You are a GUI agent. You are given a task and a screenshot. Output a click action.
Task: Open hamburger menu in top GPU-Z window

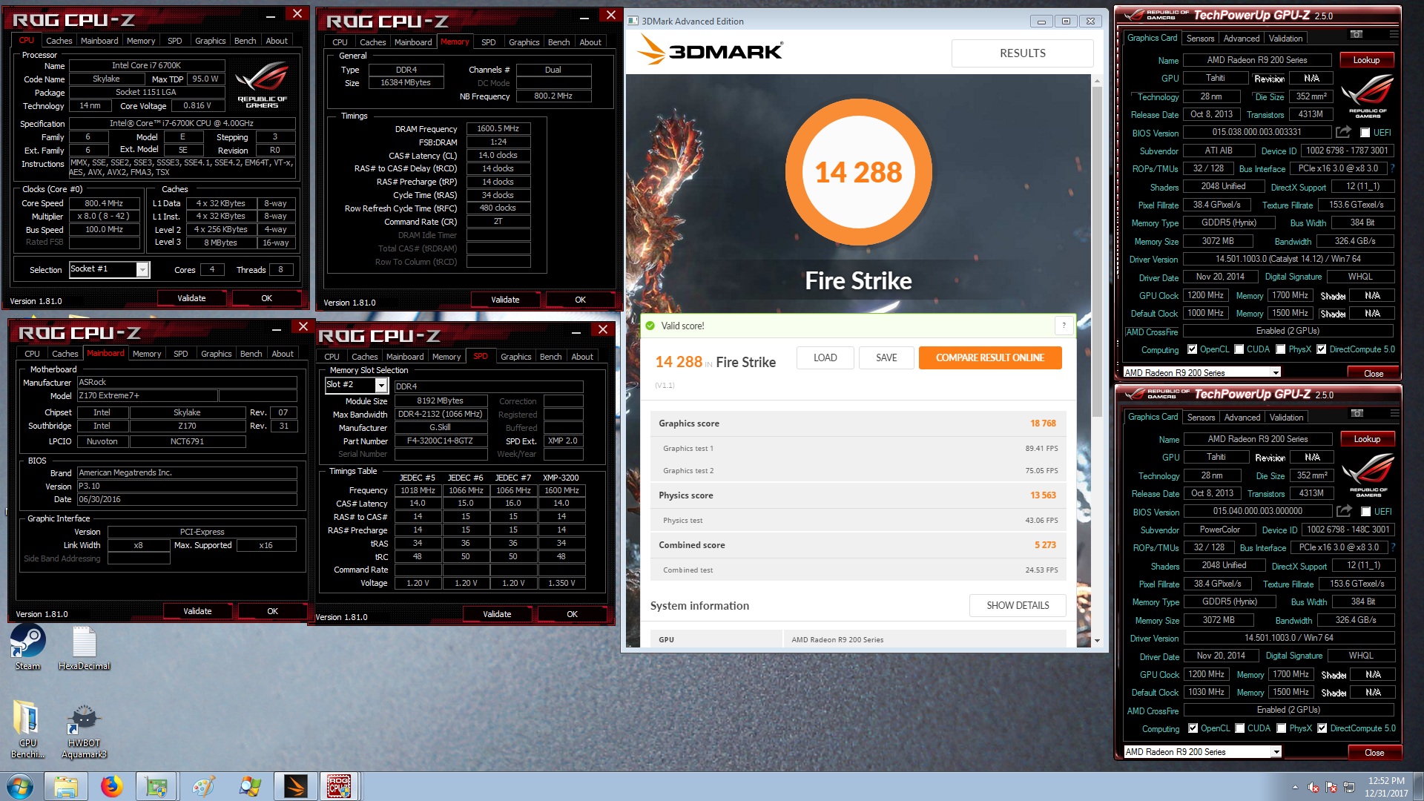1394,34
